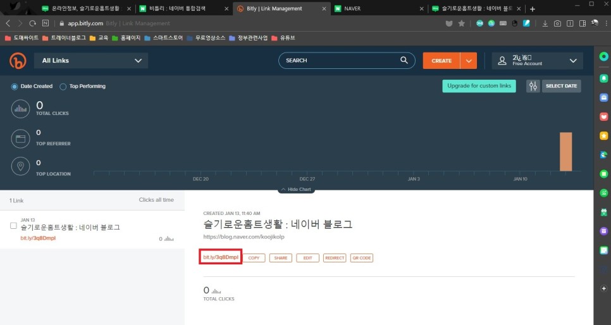The width and height of the screenshot is (611, 325).
Task: Click the SELECT DATE button
Action: click(561, 86)
